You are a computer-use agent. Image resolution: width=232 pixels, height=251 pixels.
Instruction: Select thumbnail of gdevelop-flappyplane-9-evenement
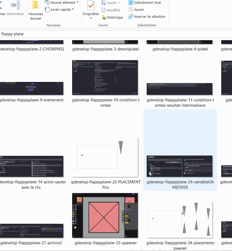[32, 88]
